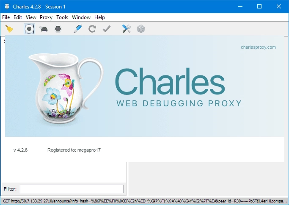Open Tools via the wrench and screwdriver icon
289x205 pixels.
coord(127,29)
